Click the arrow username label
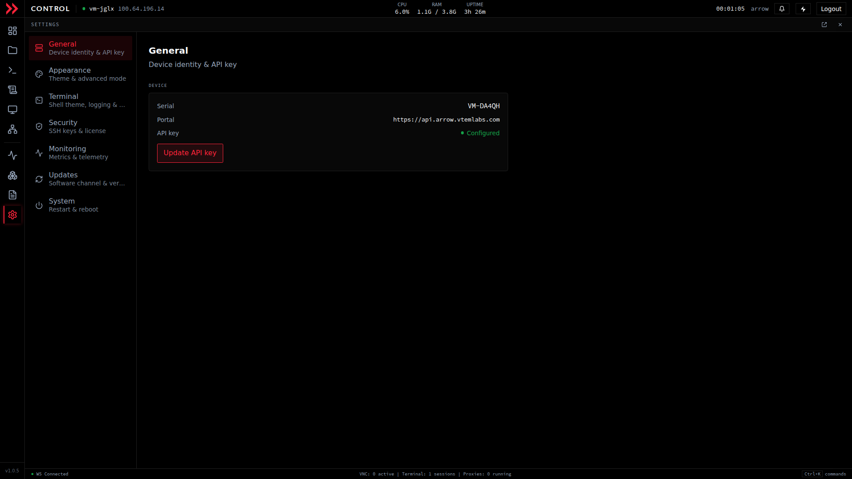 (759, 9)
